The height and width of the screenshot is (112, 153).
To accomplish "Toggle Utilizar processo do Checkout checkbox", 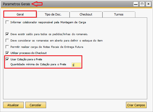I will click(x=7, y=53).
